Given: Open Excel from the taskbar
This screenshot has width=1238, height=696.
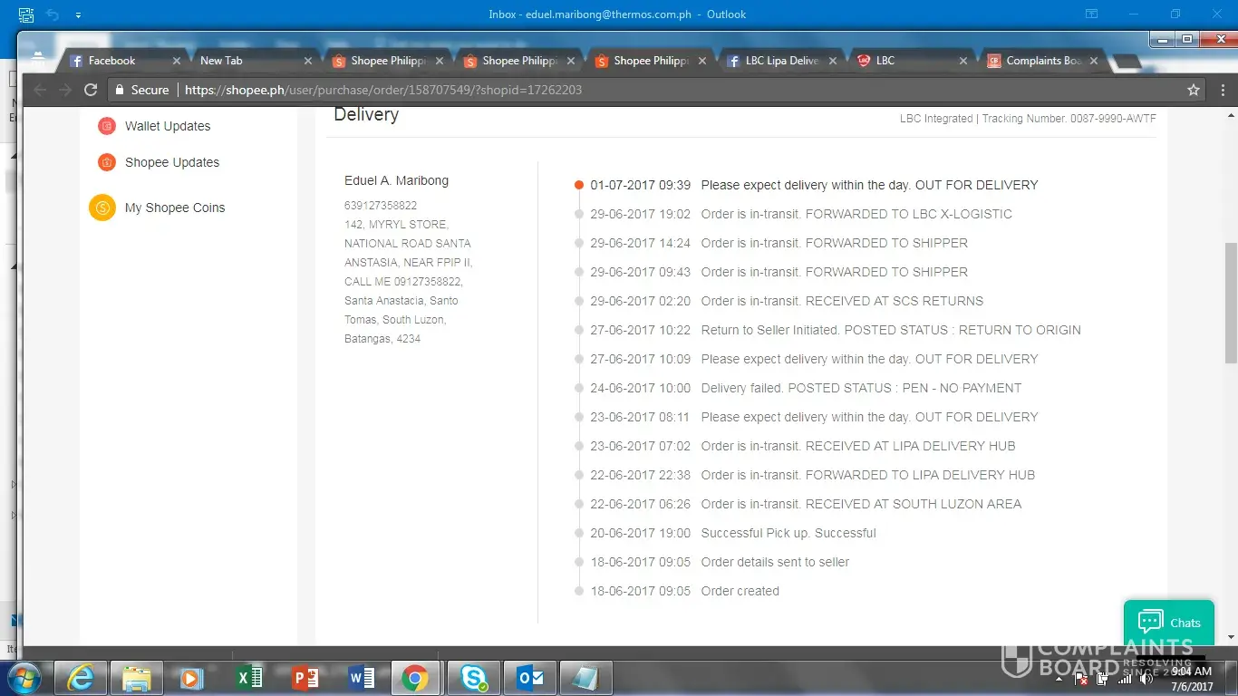Looking at the screenshot, I should 248,678.
